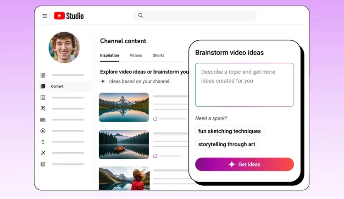This screenshot has height=199, width=344.
Task: Click the sparkle icon beside Ideas based on your channel
Action: tap(103, 81)
